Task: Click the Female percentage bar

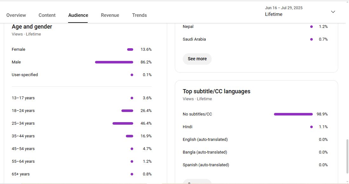Action: pyautogui.click(x=130, y=49)
